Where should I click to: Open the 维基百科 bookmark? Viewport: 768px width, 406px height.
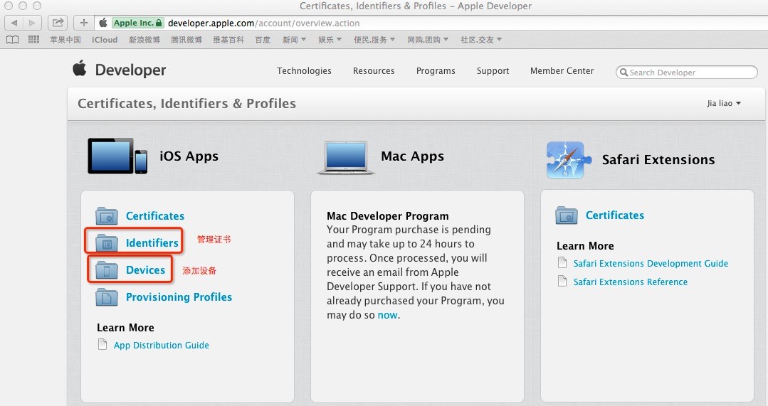coord(228,40)
